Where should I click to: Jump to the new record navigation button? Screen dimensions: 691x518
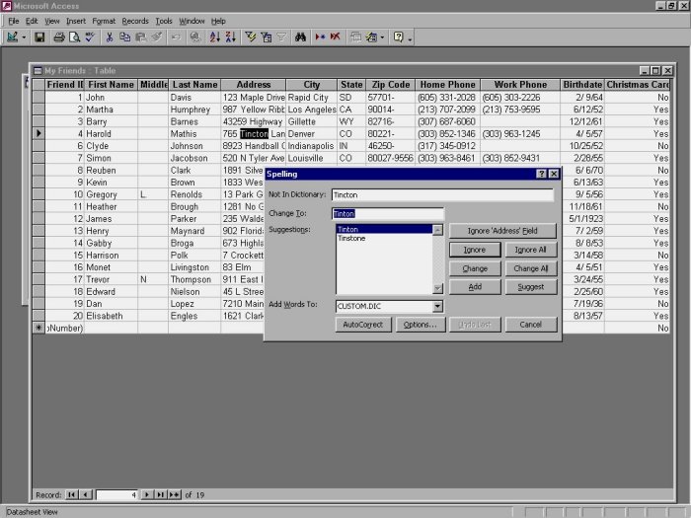coord(175,493)
